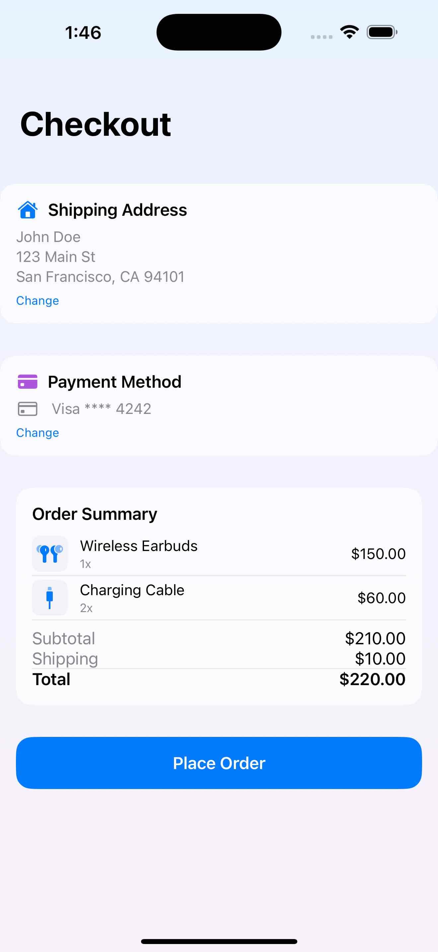Tap the blue house shipping icon
Viewport: 438px width, 952px height.
click(x=28, y=210)
